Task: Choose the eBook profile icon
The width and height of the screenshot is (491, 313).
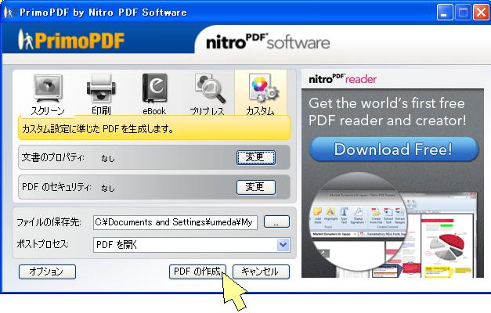Action: (154, 94)
